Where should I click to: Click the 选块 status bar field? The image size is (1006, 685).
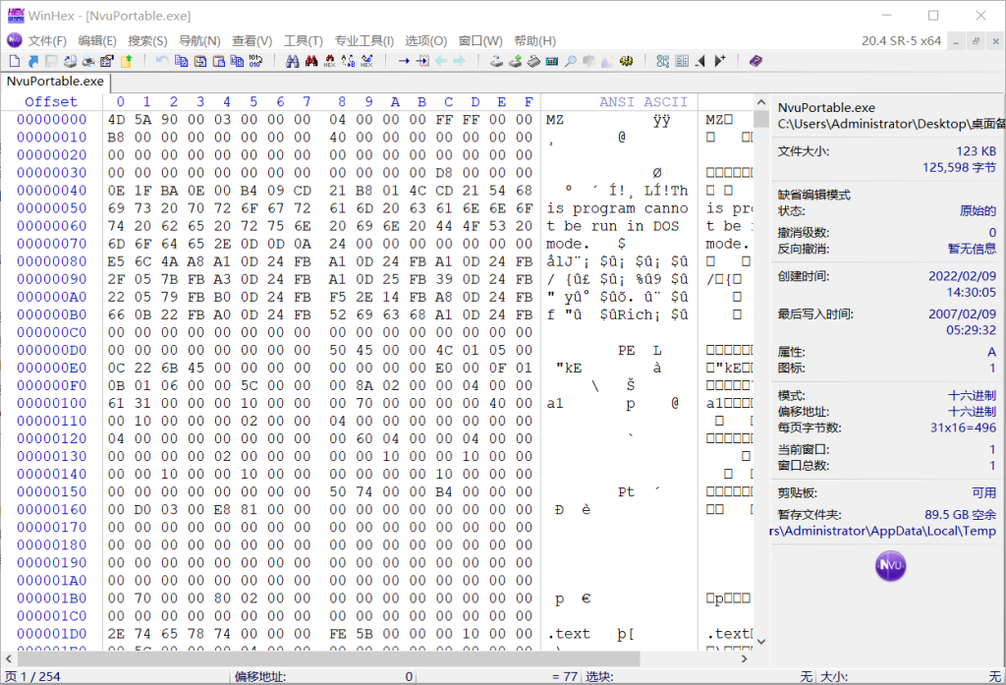699,677
